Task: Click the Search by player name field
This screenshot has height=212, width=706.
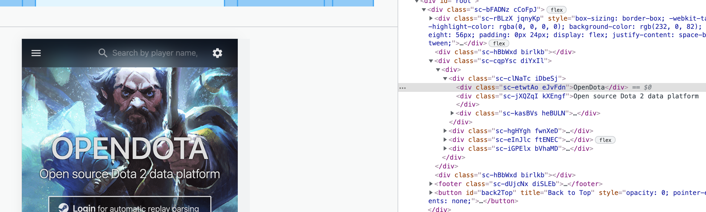Action: 155,53
